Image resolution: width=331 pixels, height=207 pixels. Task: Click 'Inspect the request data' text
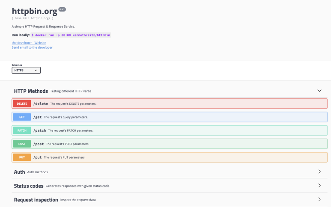[x=78, y=200]
